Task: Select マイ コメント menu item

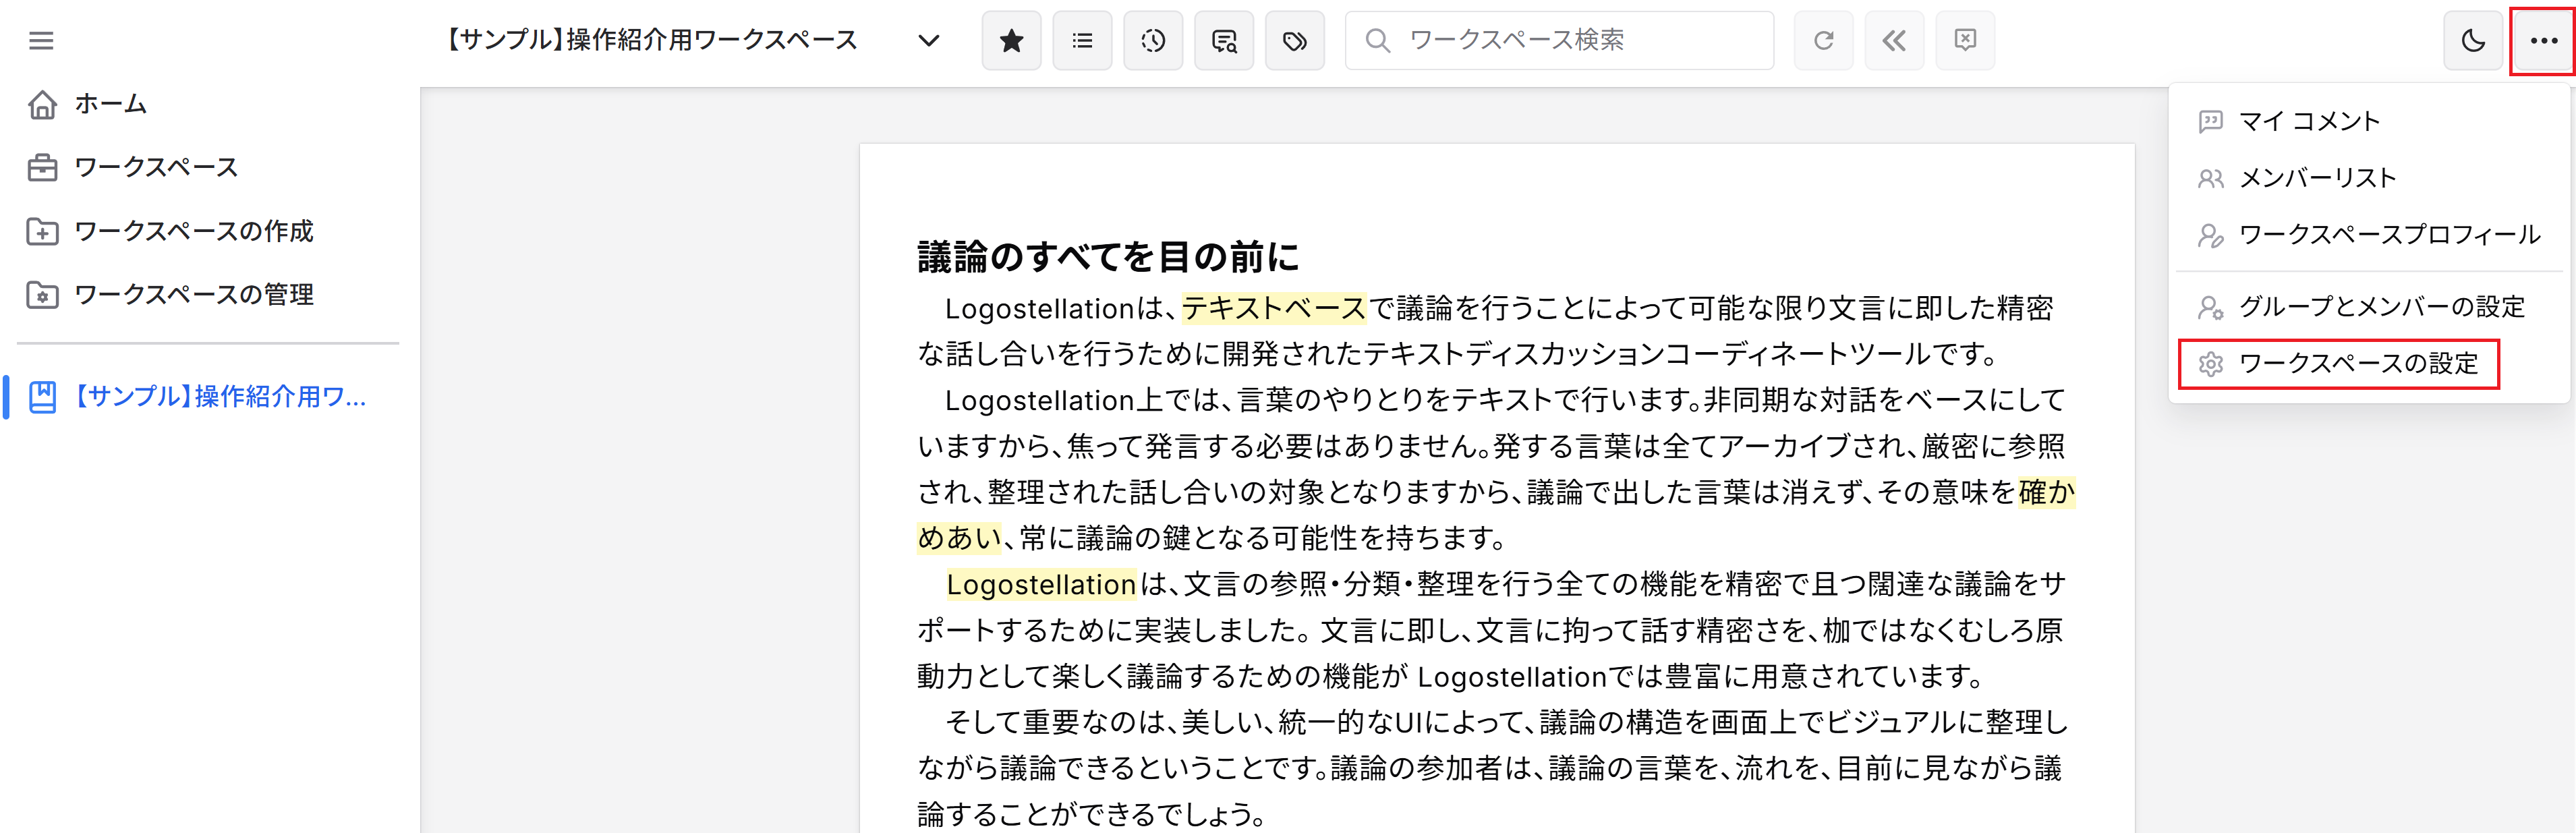Action: click(x=2370, y=121)
